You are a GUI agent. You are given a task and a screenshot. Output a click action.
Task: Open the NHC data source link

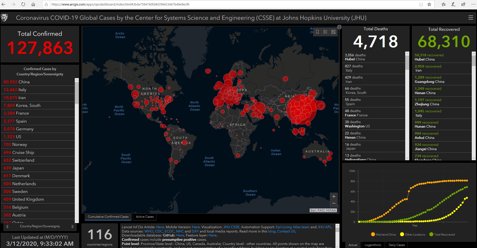pos(180,231)
